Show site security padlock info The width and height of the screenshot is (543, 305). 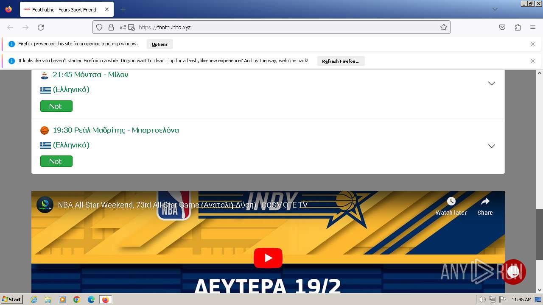[x=111, y=27]
